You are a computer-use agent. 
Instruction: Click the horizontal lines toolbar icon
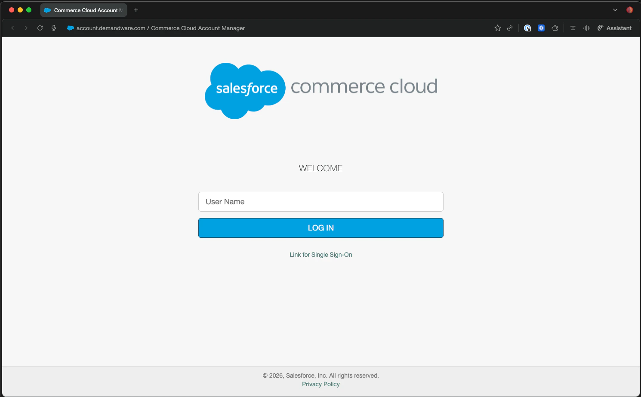pyautogui.click(x=573, y=28)
